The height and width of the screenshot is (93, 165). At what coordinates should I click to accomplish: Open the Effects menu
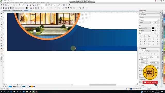pyautogui.click(x=21, y=3)
